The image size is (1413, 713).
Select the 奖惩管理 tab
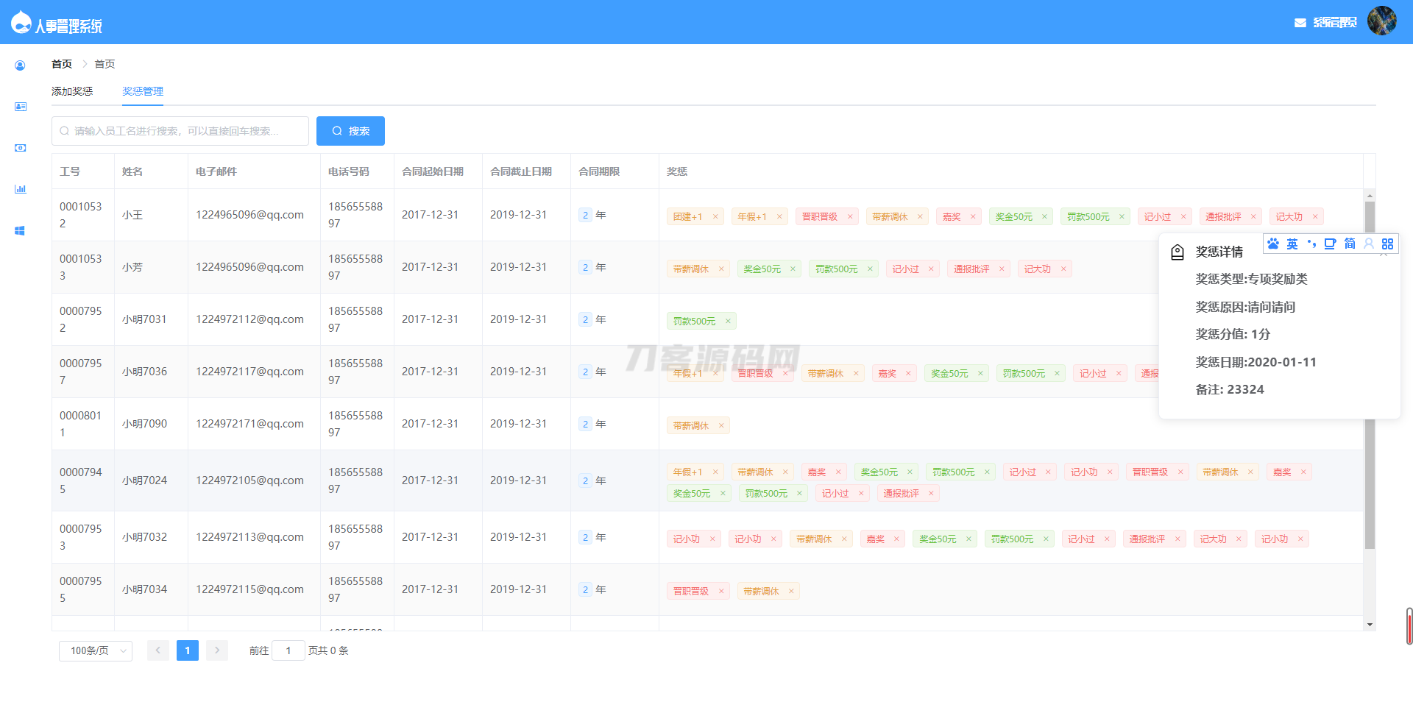(x=143, y=91)
